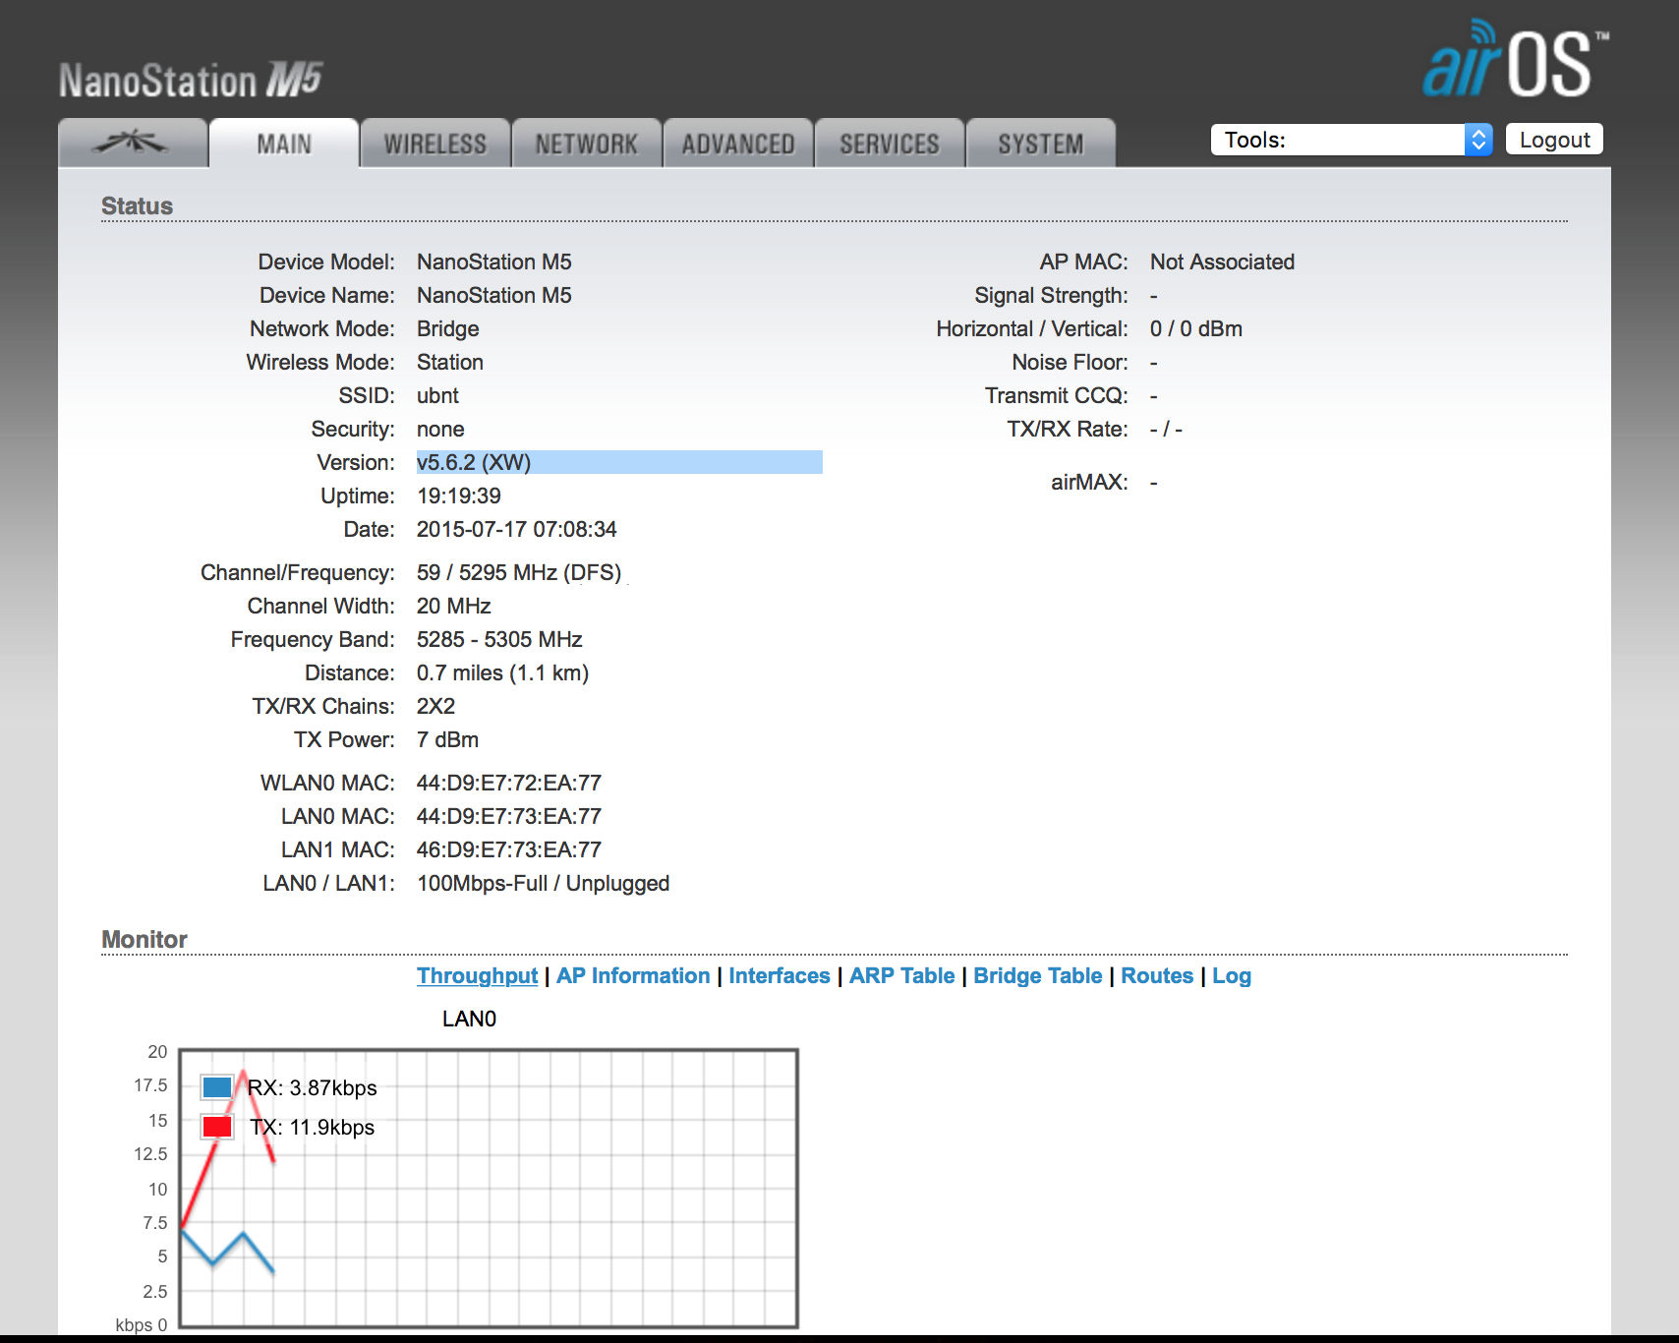The width and height of the screenshot is (1679, 1343).
Task: View the Routes monitor
Action: (x=1157, y=975)
